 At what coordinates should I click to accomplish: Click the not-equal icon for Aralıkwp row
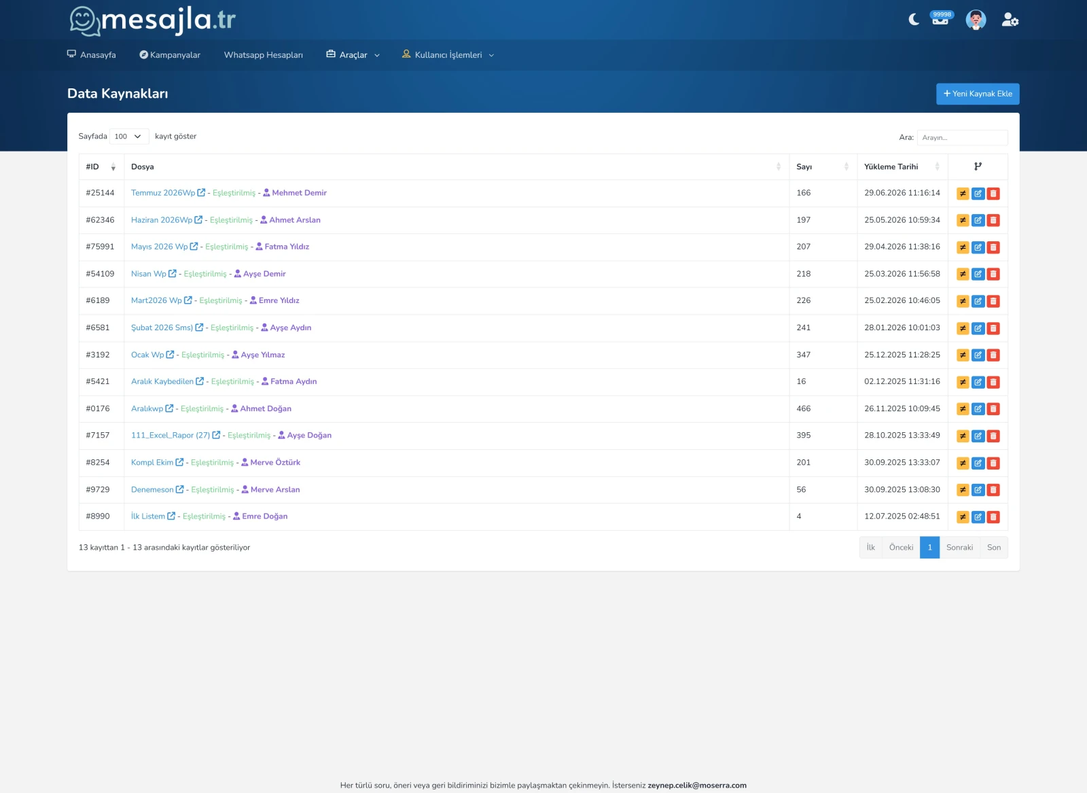coord(963,409)
